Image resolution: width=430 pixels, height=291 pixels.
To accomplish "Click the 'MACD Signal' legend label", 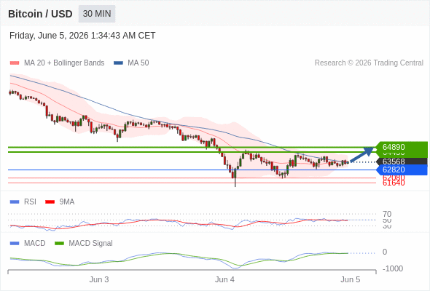I will click(x=91, y=243).
